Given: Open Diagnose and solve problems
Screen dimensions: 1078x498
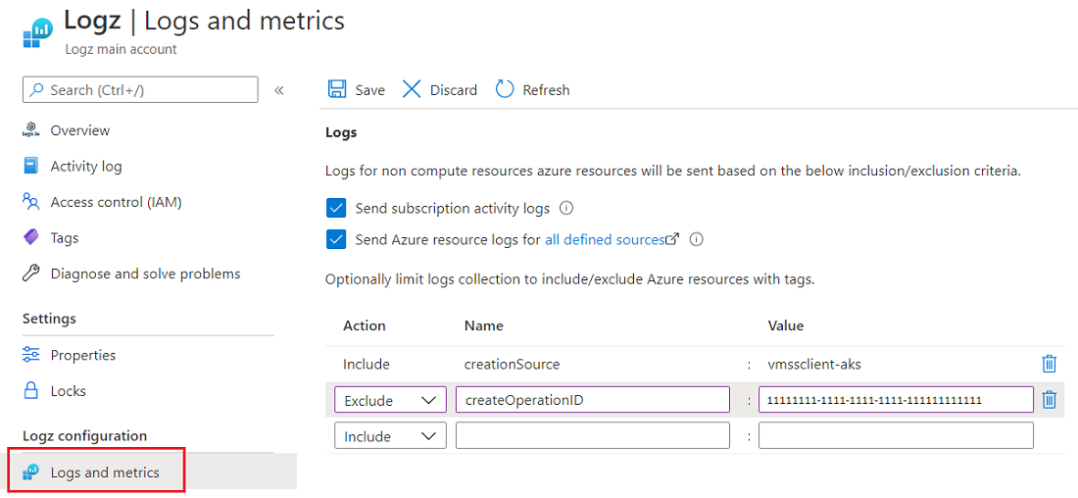Looking at the screenshot, I should click(x=145, y=274).
